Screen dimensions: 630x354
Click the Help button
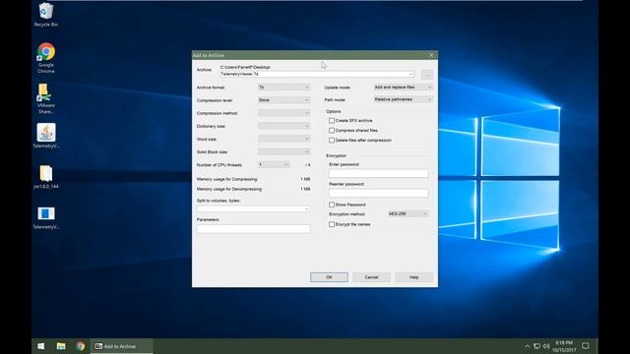point(413,277)
